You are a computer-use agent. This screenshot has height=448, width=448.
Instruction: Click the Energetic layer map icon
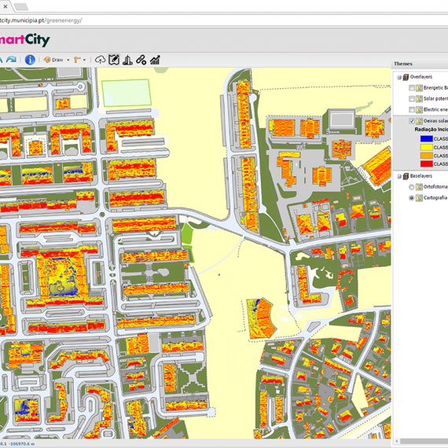(x=419, y=88)
